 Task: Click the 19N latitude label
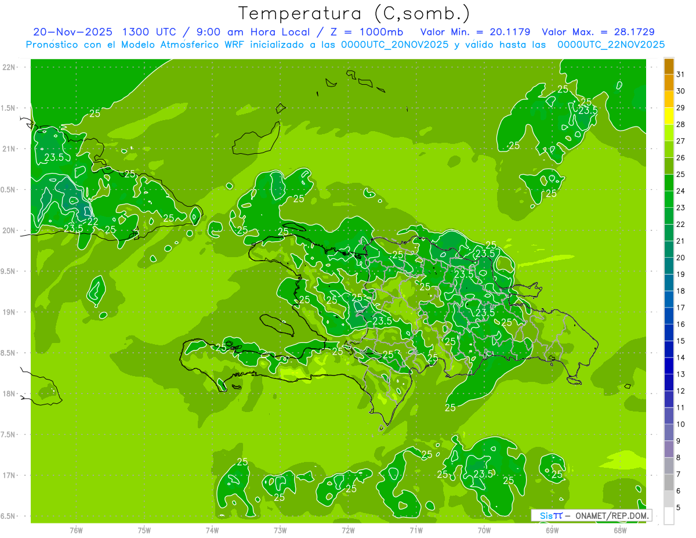pyautogui.click(x=8, y=312)
